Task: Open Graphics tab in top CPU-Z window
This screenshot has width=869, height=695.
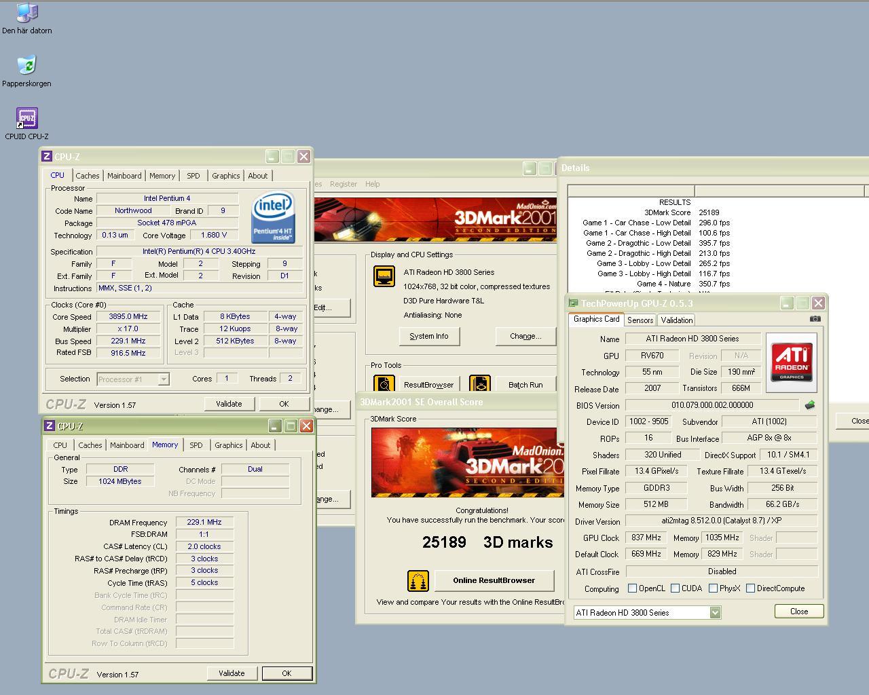Action: pyautogui.click(x=226, y=176)
